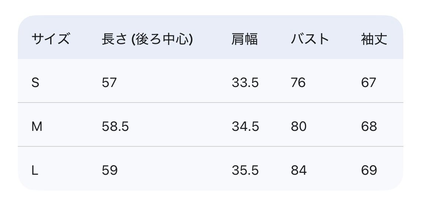Select the sleeve length value 69

point(369,170)
